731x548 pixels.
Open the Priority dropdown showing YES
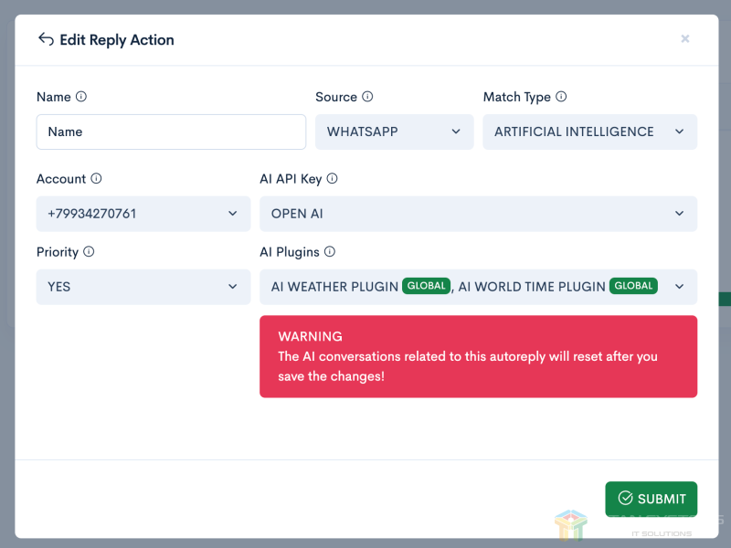[x=143, y=287]
